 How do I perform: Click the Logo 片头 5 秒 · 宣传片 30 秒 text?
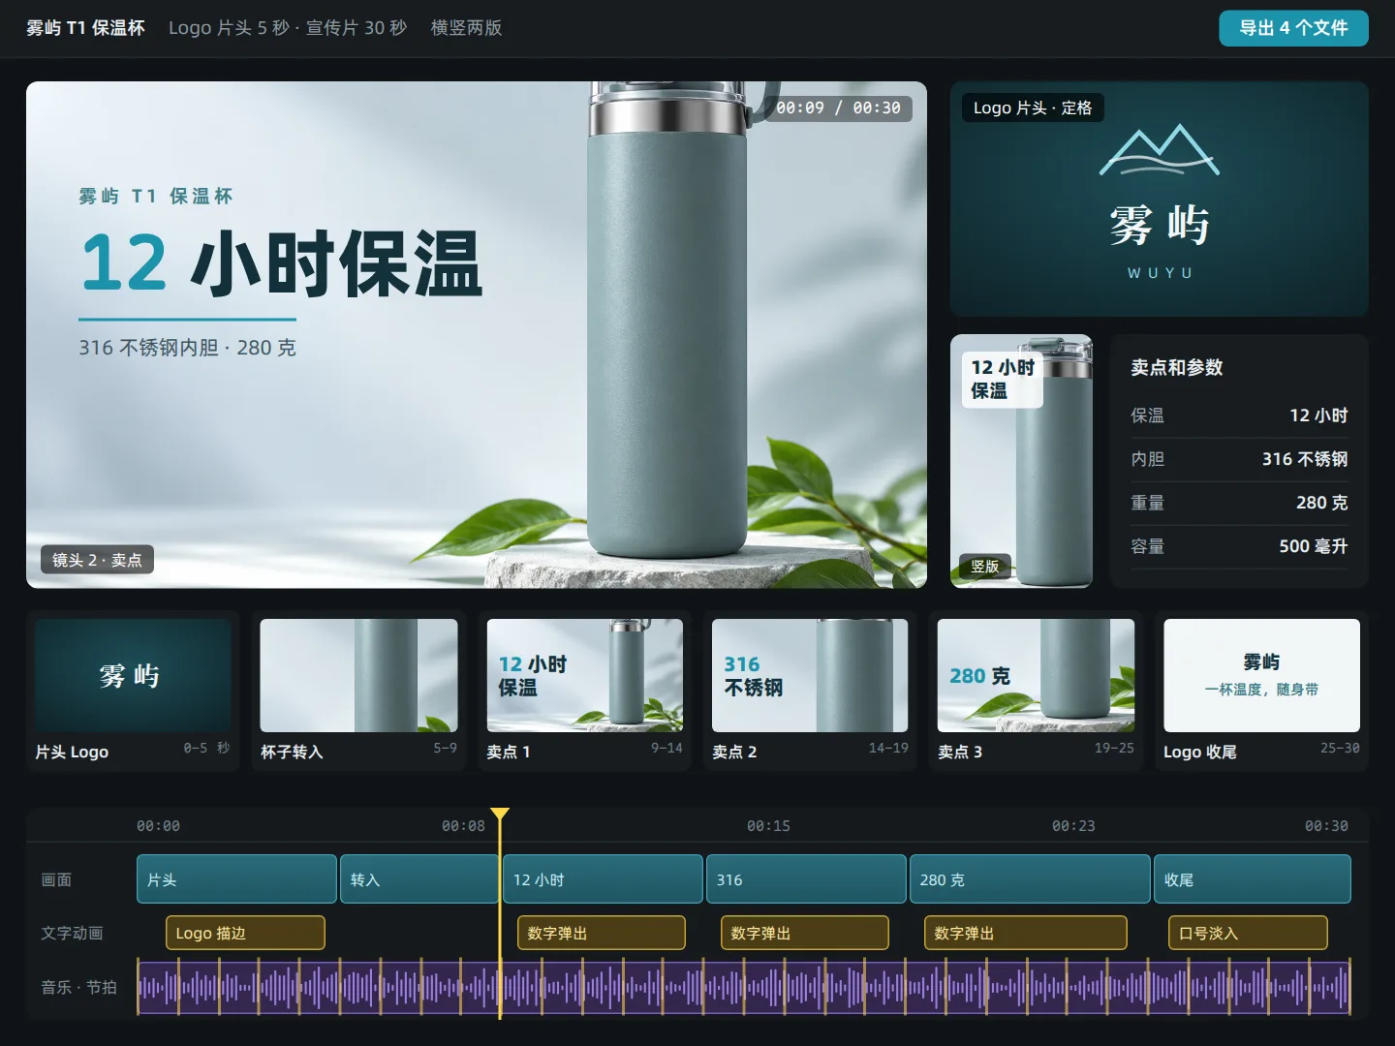click(x=288, y=28)
